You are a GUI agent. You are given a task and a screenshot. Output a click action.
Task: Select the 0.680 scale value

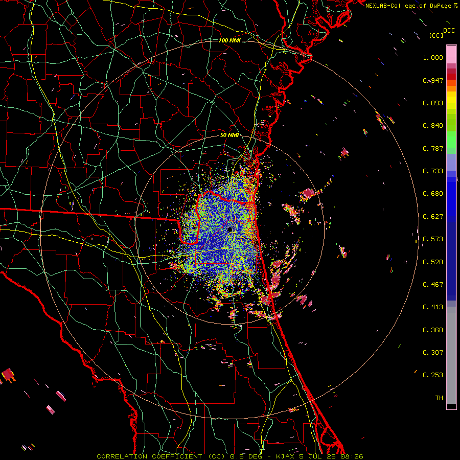pos(433,194)
